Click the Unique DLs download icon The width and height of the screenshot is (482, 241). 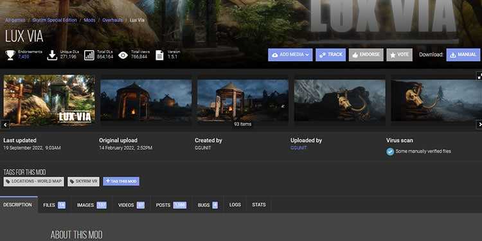tap(52, 55)
